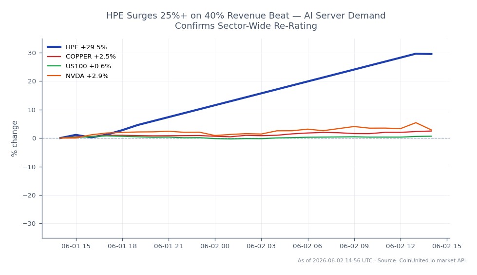Click the orange NVDA legend line swatch

(x=54, y=76)
